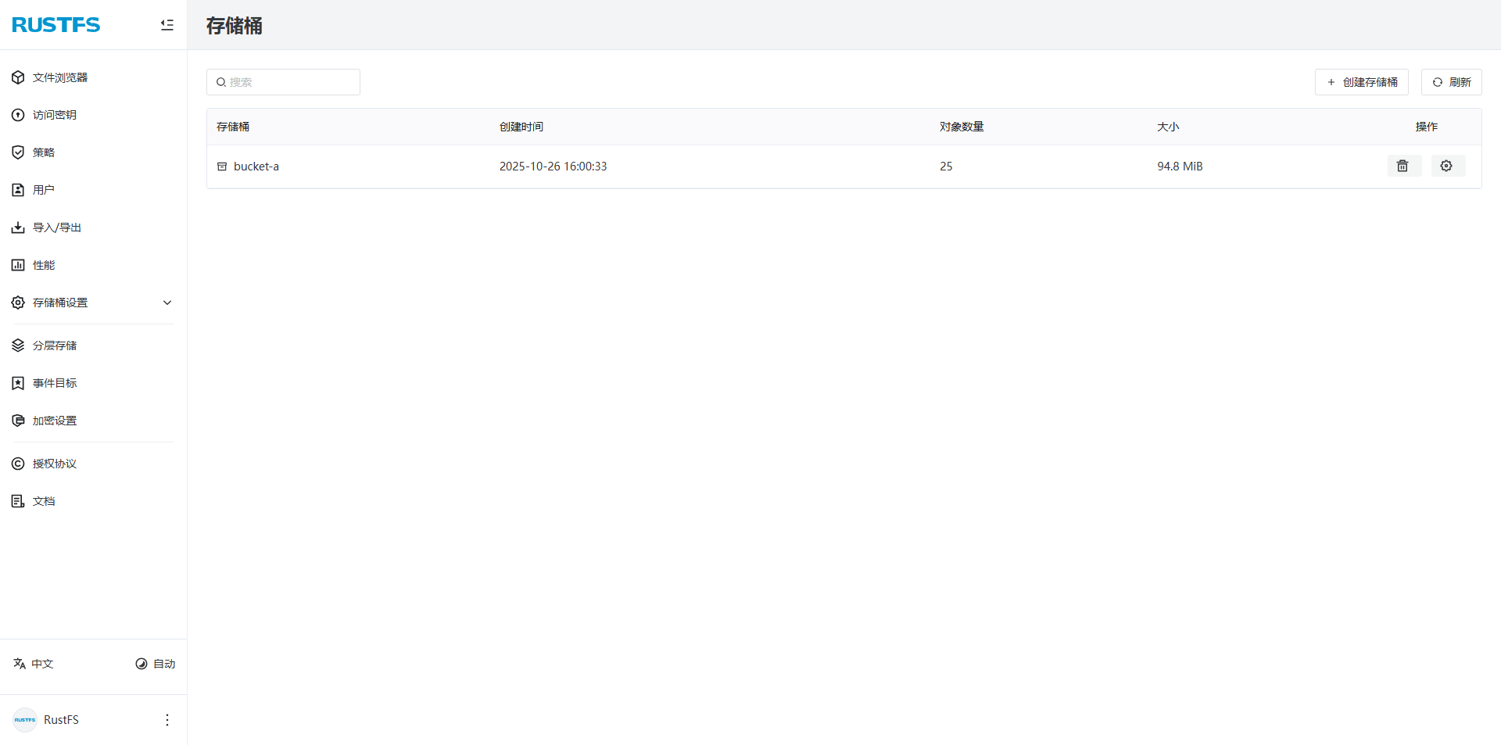Click the refresh icon button 刷新

pyautogui.click(x=1451, y=82)
